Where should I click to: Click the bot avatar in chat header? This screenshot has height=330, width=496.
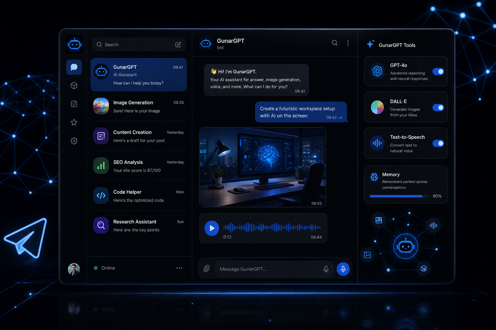click(206, 43)
